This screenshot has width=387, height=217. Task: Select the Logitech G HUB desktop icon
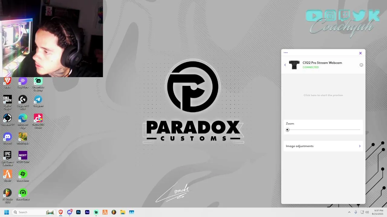[23, 102]
